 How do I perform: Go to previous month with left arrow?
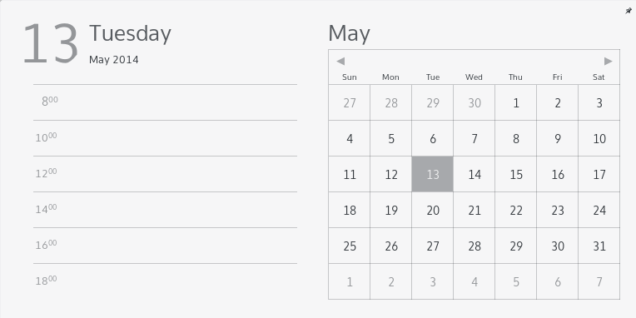340,62
